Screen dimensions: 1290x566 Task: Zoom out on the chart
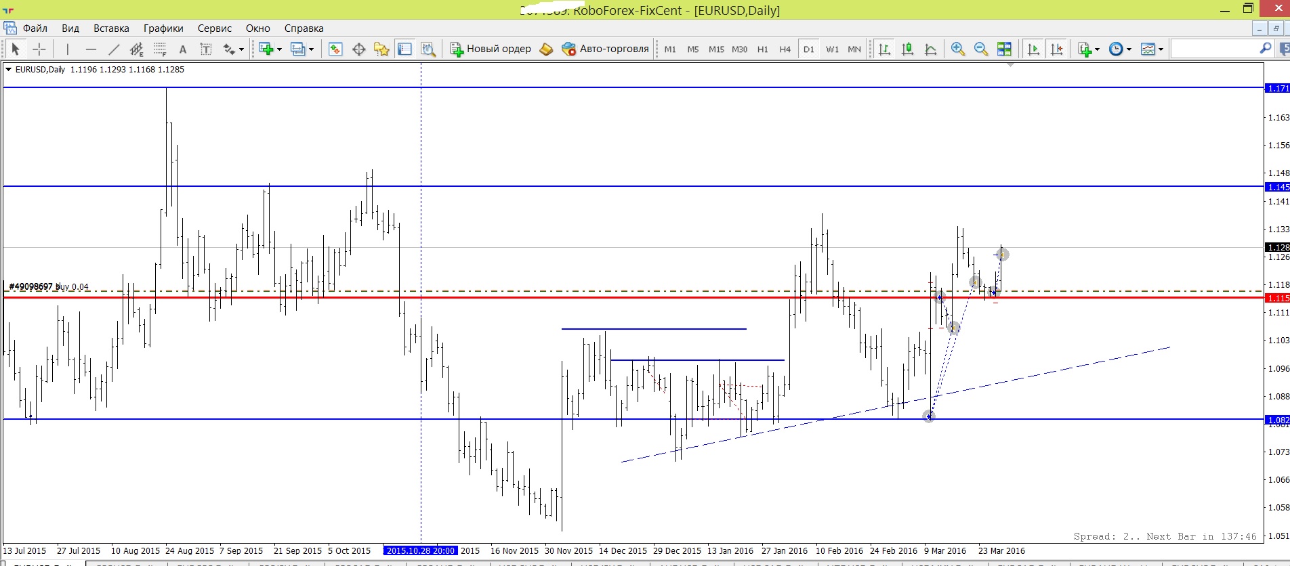pyautogui.click(x=980, y=49)
